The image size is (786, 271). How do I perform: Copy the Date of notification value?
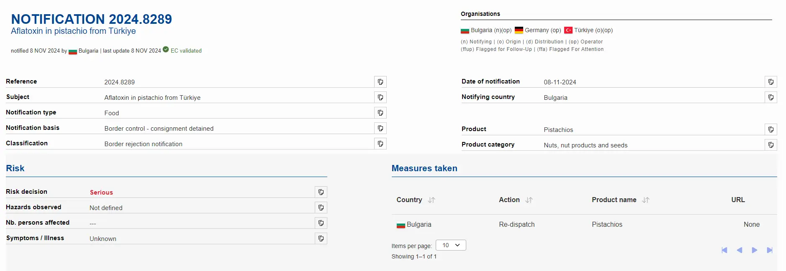pyautogui.click(x=771, y=82)
